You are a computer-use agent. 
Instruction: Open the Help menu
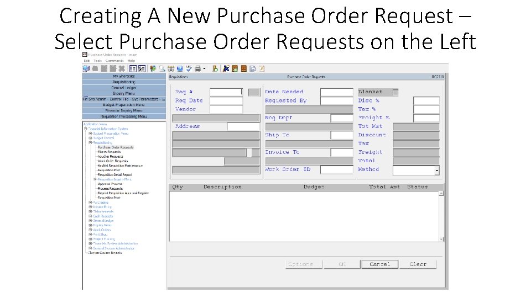pos(132,61)
